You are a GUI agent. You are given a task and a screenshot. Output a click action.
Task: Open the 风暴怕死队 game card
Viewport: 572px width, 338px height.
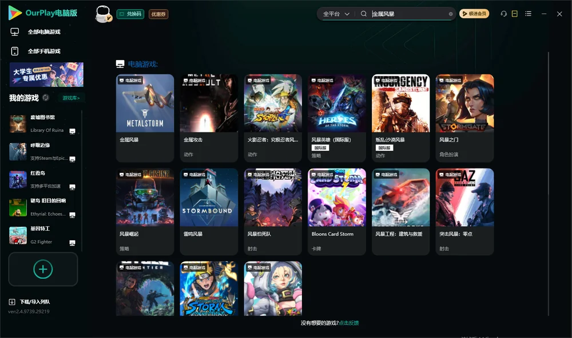click(x=273, y=212)
